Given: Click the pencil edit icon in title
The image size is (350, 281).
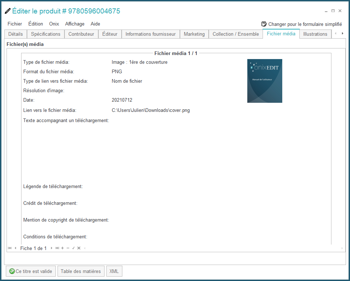Looking at the screenshot, I should (8, 11).
